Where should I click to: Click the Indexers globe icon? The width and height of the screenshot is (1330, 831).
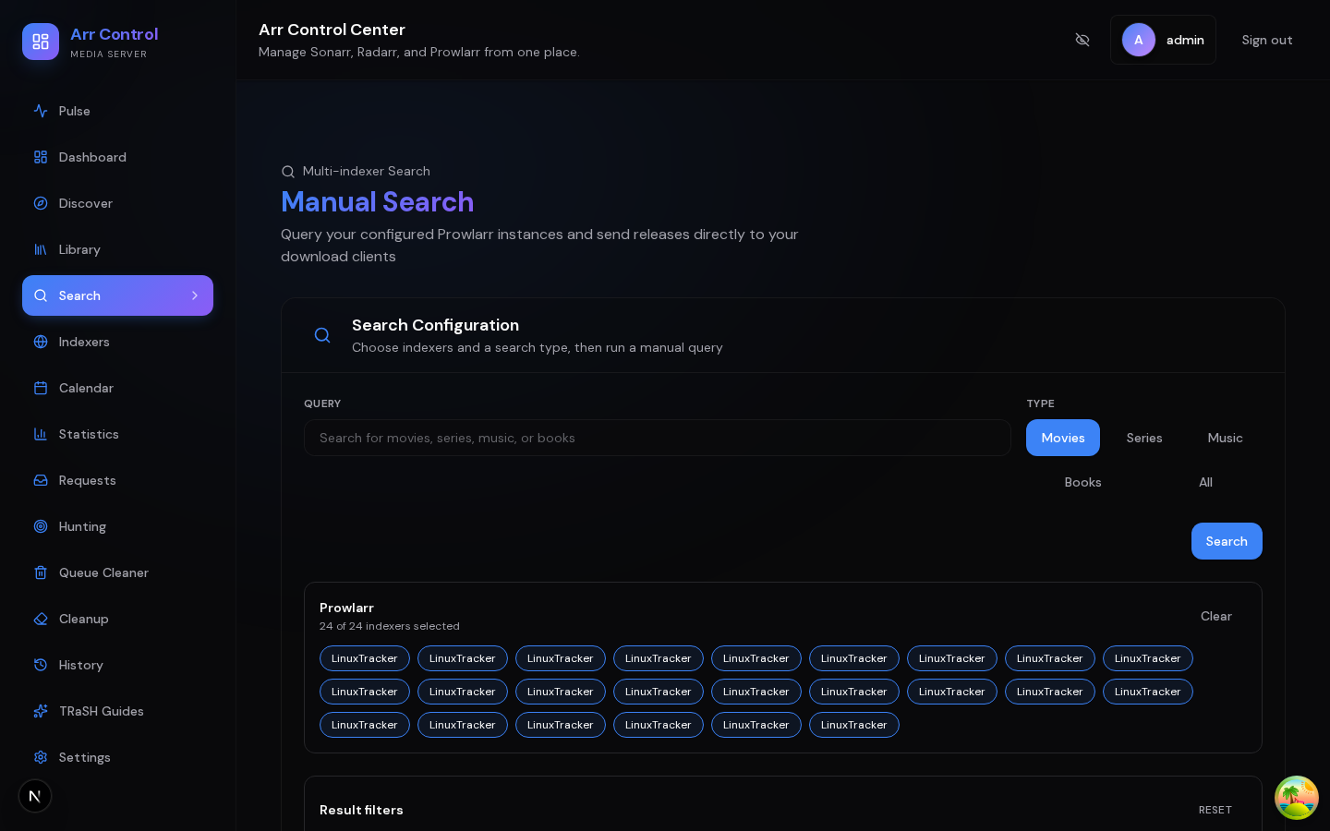tap(41, 342)
